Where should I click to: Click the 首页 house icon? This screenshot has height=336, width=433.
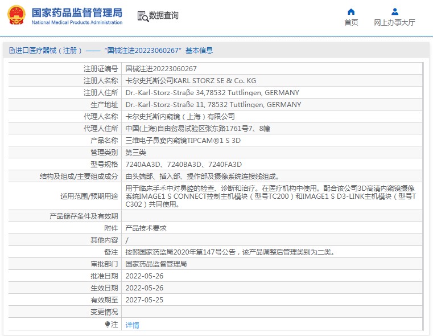351,11
